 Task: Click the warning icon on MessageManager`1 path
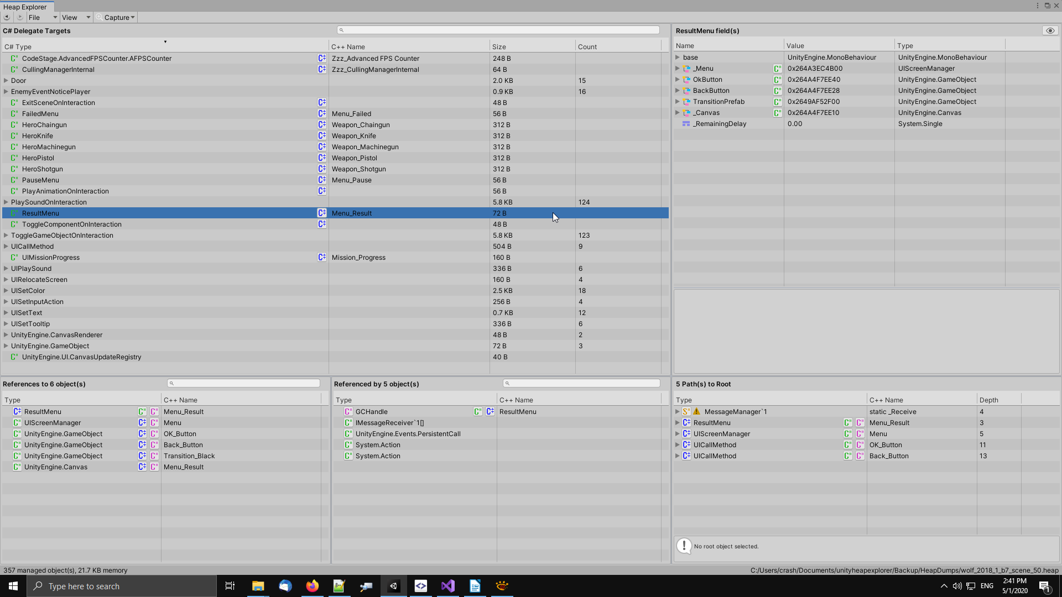[x=696, y=411]
